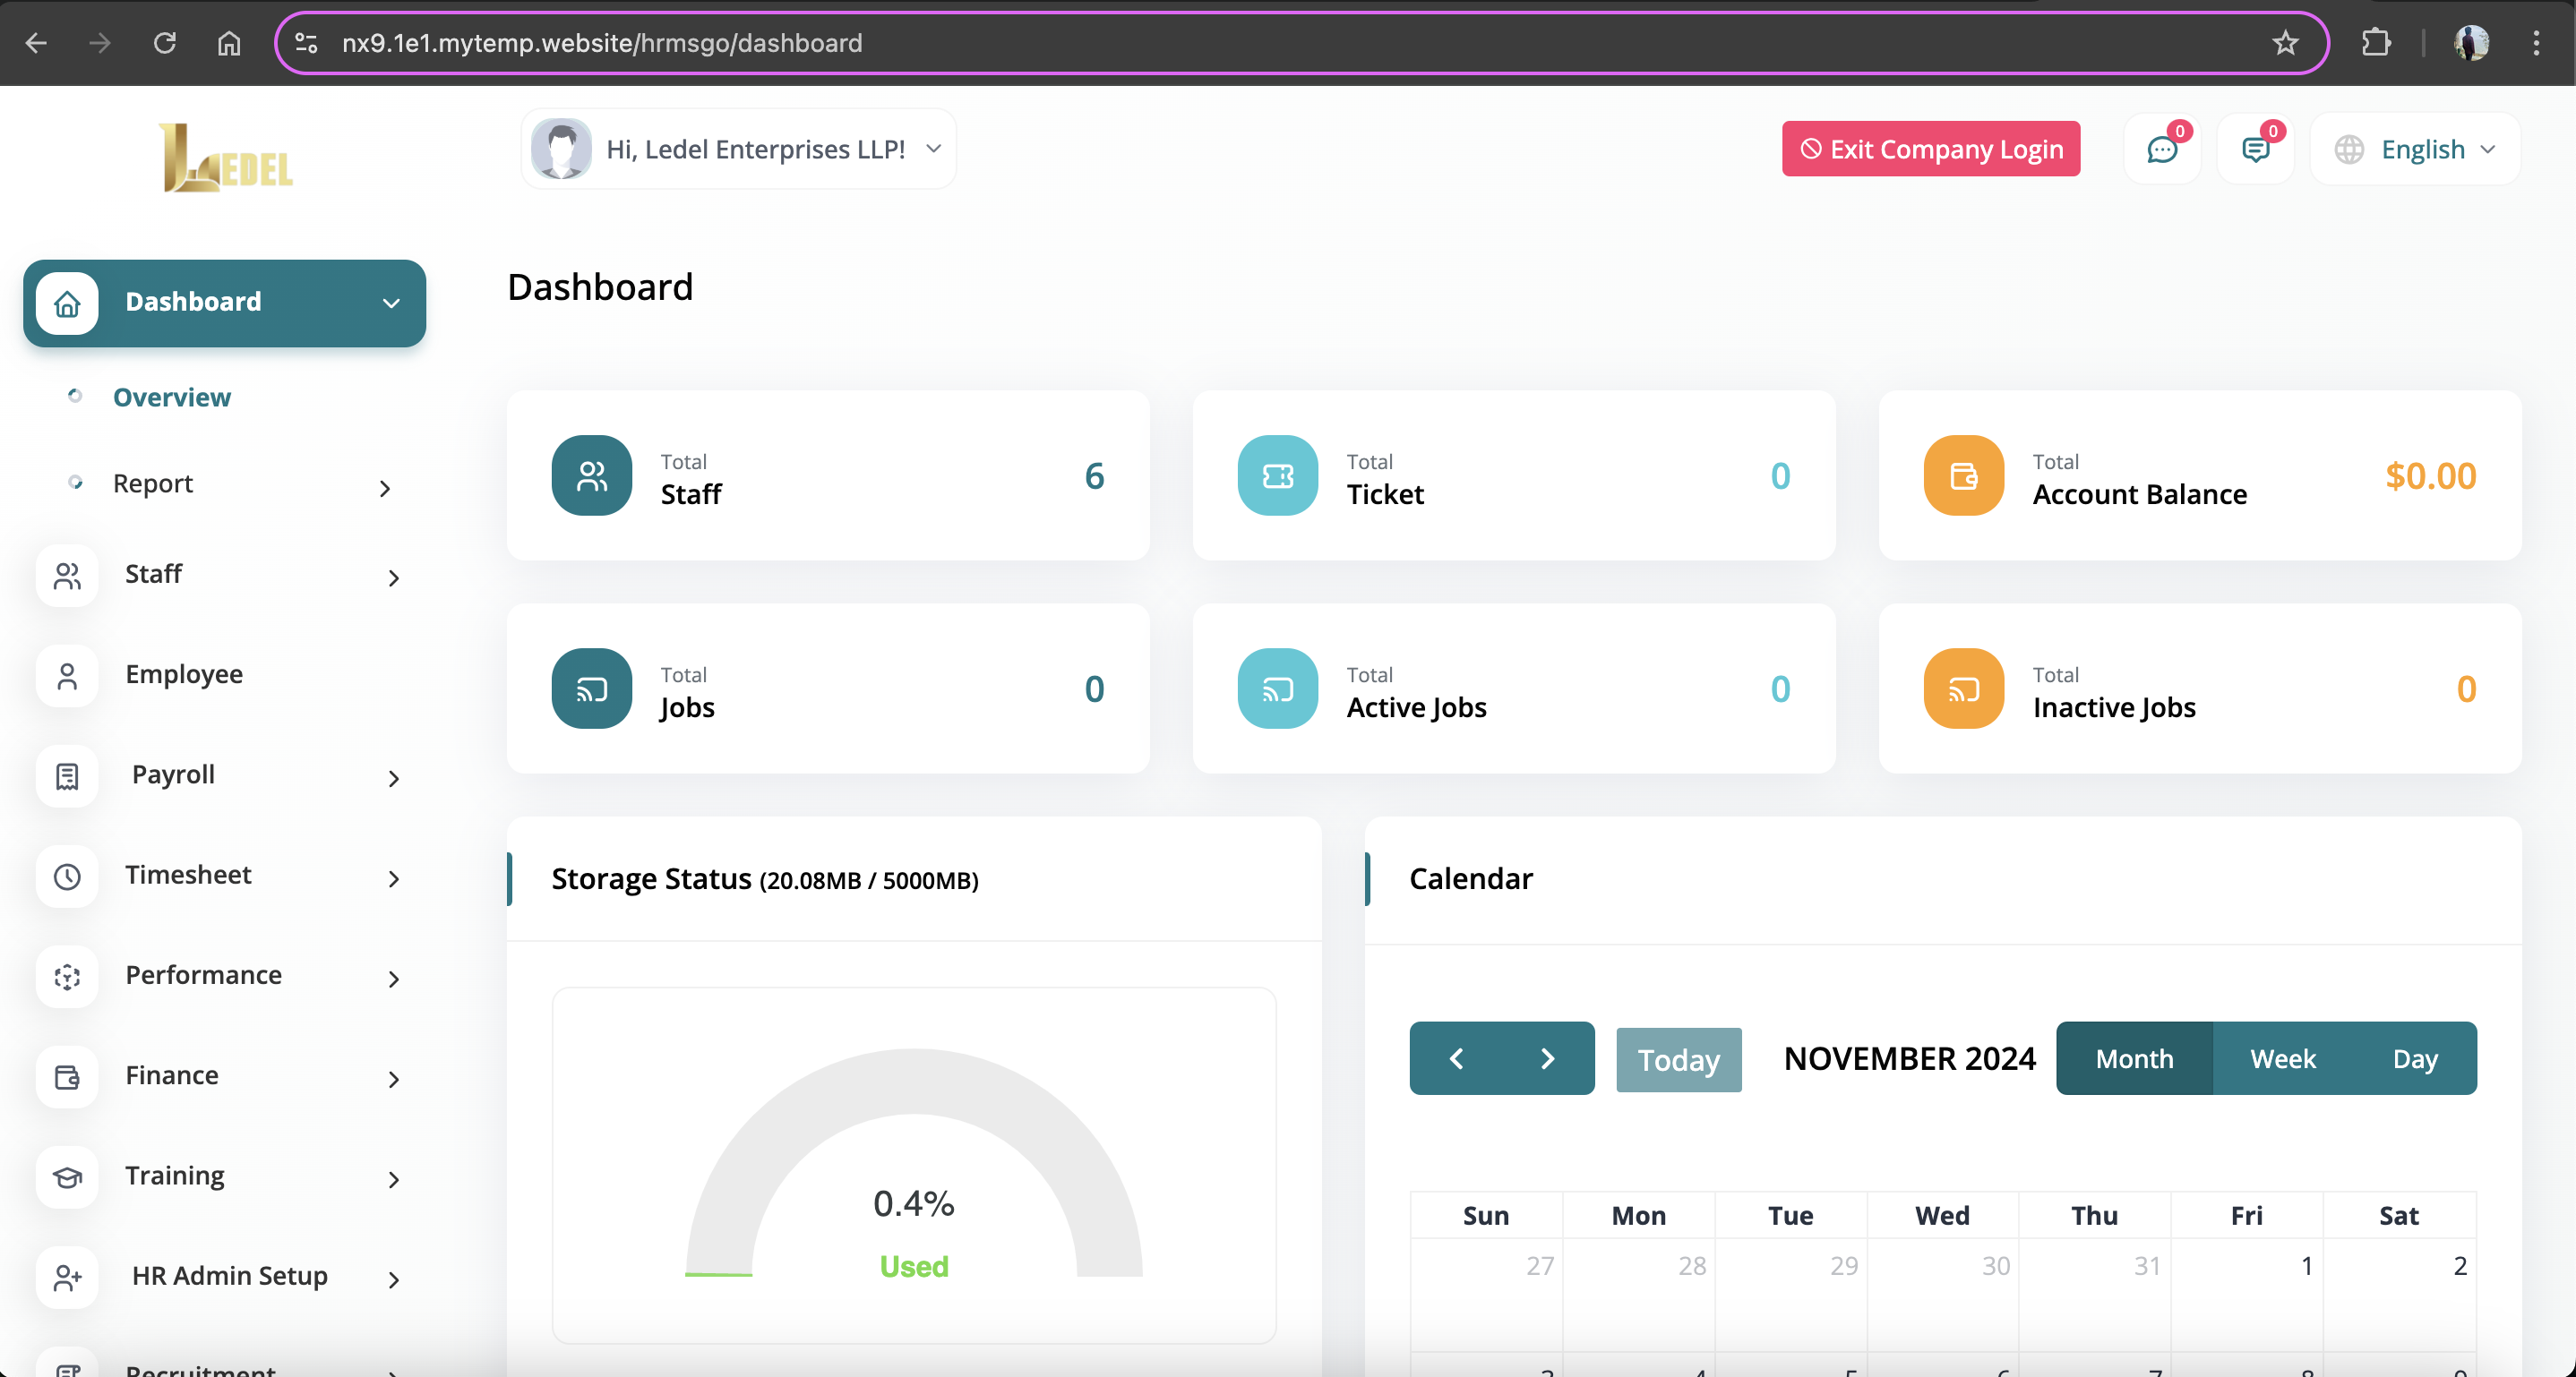Click the browser forward arrow

pyautogui.click(x=100, y=43)
